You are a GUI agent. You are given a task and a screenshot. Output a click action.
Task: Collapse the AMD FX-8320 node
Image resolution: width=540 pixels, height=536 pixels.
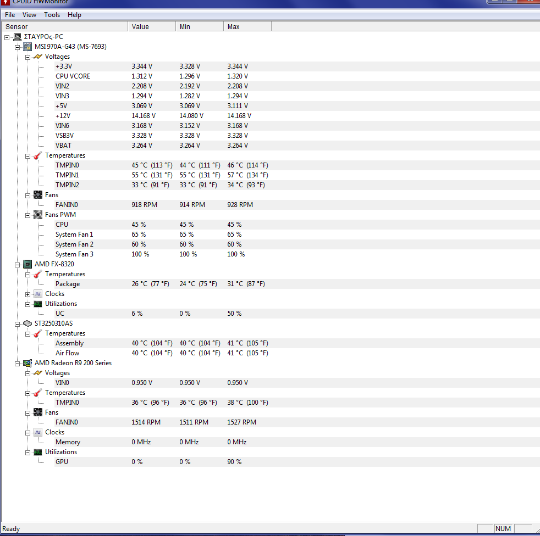(x=17, y=265)
